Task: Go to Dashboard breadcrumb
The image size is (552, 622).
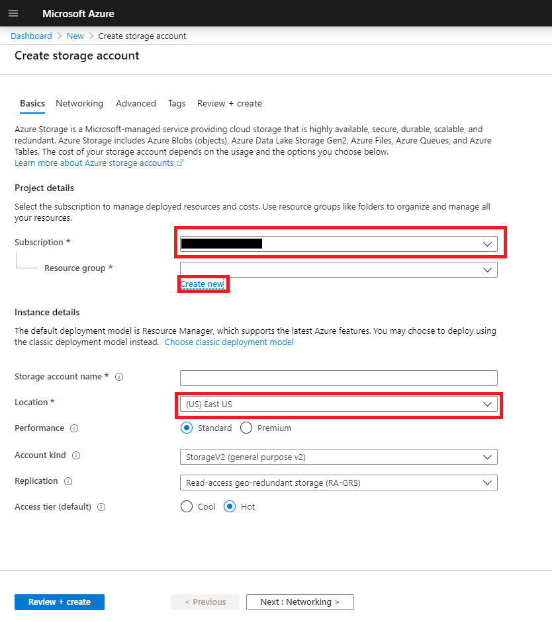Action: (31, 36)
